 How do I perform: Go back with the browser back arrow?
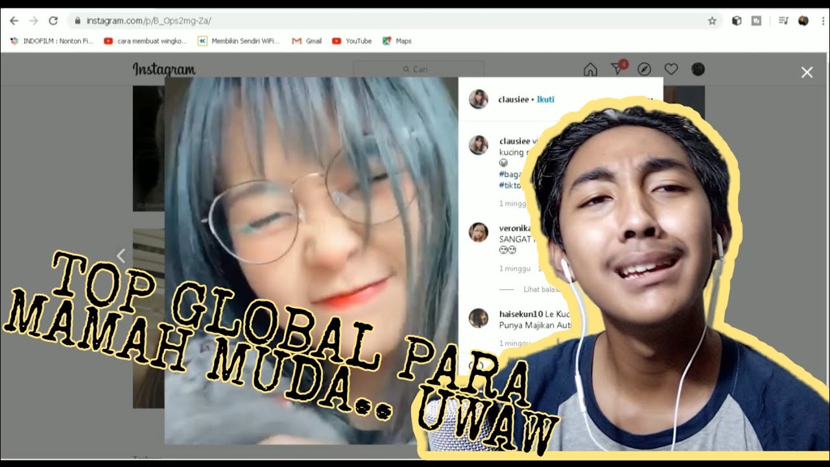[x=14, y=21]
